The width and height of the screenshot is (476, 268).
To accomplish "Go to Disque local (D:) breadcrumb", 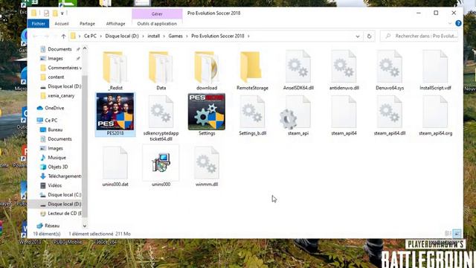I will coord(122,36).
